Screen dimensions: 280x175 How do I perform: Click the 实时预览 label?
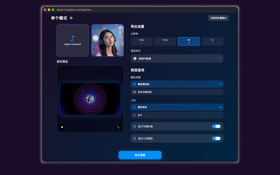(62, 62)
